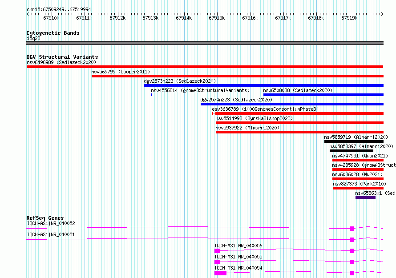Open nsv4747931 (Quan2021) label
The height and width of the screenshot is (278, 396).
[360, 156]
